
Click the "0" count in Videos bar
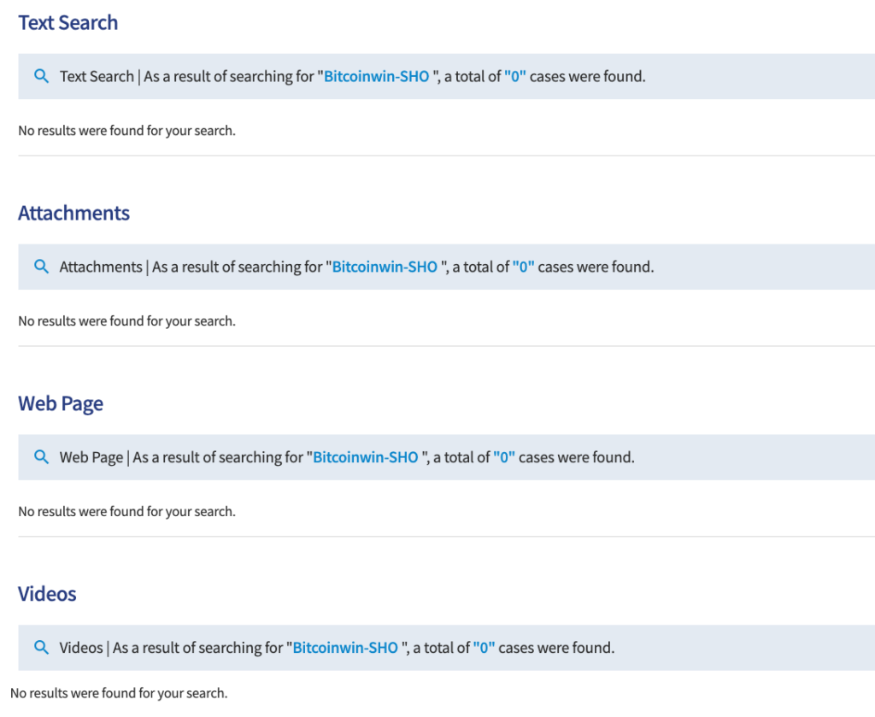point(484,648)
